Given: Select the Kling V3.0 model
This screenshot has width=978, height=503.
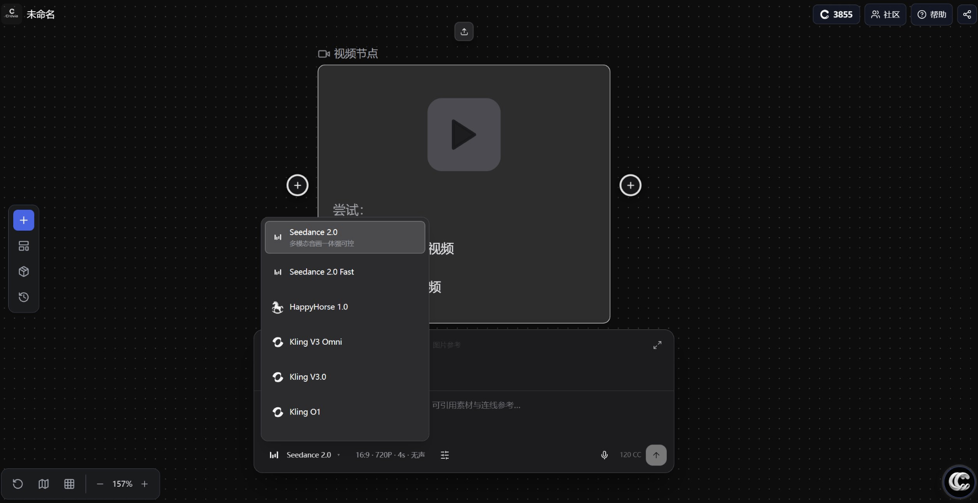Looking at the screenshot, I should point(345,377).
